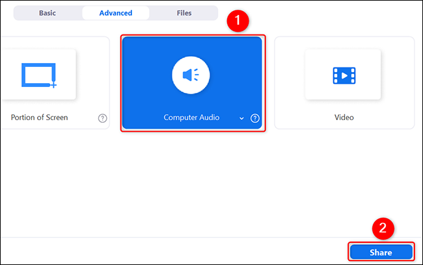423x265 pixels.
Task: Switch to the Basic tab
Action: tap(48, 13)
